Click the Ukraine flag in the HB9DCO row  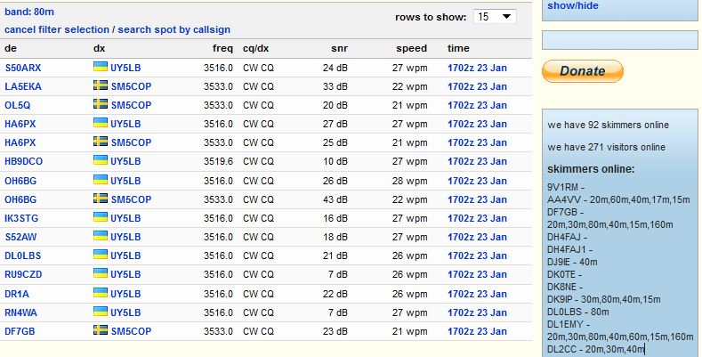pyautogui.click(x=101, y=162)
